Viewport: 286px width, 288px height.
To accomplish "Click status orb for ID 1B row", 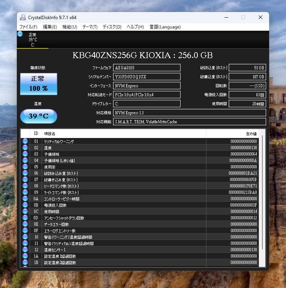I will [25, 262].
